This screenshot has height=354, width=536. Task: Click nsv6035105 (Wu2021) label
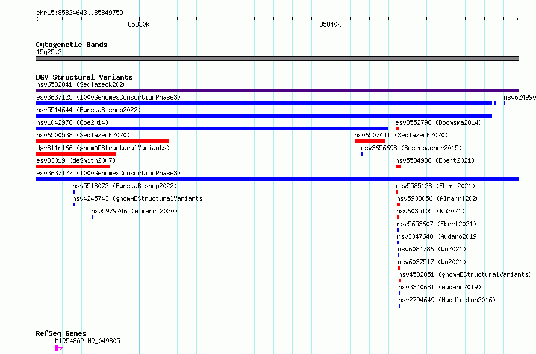pyautogui.click(x=431, y=211)
